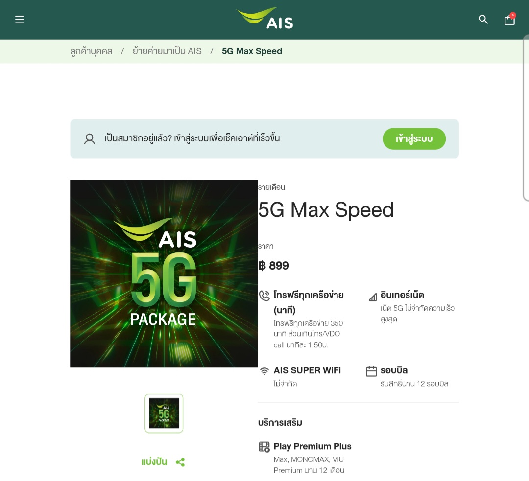The width and height of the screenshot is (529, 481).
Task: Click the เข้าสู่ระบบ login button
Action: [x=414, y=139]
